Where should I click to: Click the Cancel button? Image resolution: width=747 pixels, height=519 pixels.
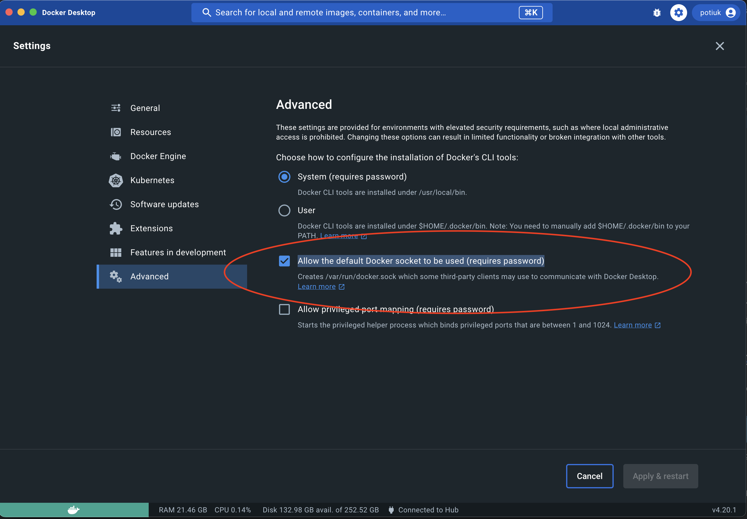coord(589,476)
